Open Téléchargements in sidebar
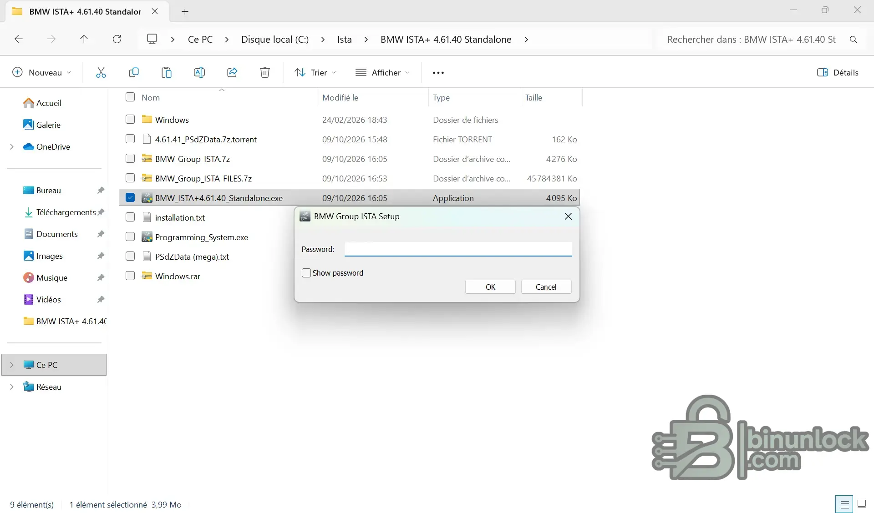This screenshot has height=513, width=874. 66,212
